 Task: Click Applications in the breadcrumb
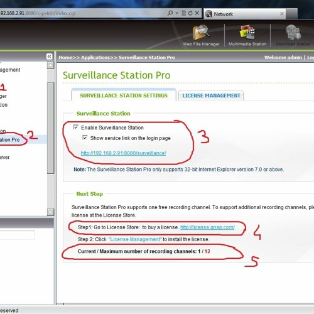pyautogui.click(x=95, y=57)
